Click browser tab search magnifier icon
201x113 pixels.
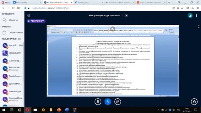[x=179, y=2]
